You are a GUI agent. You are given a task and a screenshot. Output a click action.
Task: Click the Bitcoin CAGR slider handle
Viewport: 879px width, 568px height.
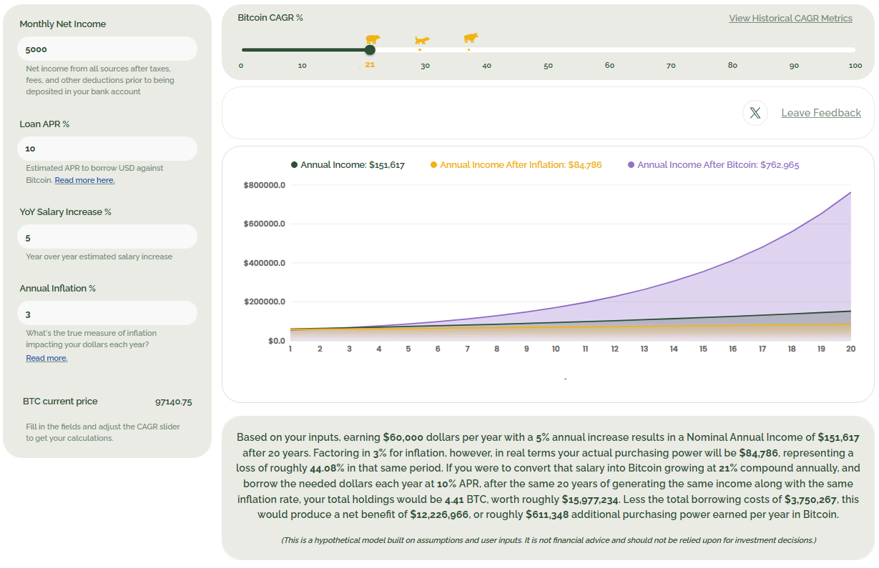(x=370, y=50)
